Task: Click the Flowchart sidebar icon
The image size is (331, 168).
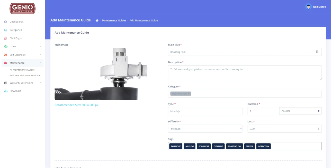Action: (5, 91)
